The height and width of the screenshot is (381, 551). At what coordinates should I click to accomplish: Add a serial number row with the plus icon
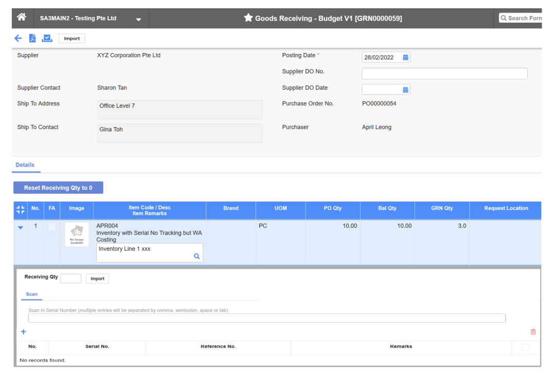pyautogui.click(x=23, y=332)
